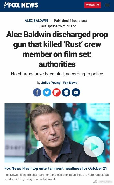The width and height of the screenshot is (114, 185).
Task: Share article on Facebook
Action: pos(37,92)
